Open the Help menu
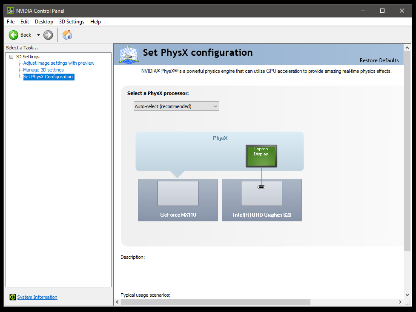This screenshot has width=416, height=312. coord(95,22)
